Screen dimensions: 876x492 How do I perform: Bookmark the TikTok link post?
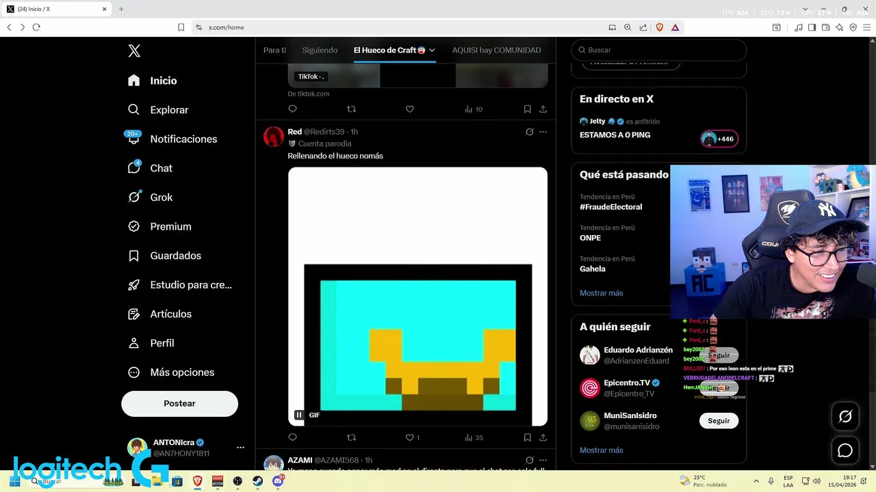[527, 109]
